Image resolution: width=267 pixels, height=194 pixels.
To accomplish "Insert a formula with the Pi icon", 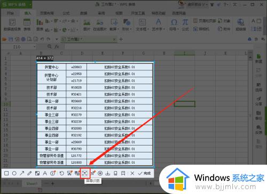I will (185, 25).
